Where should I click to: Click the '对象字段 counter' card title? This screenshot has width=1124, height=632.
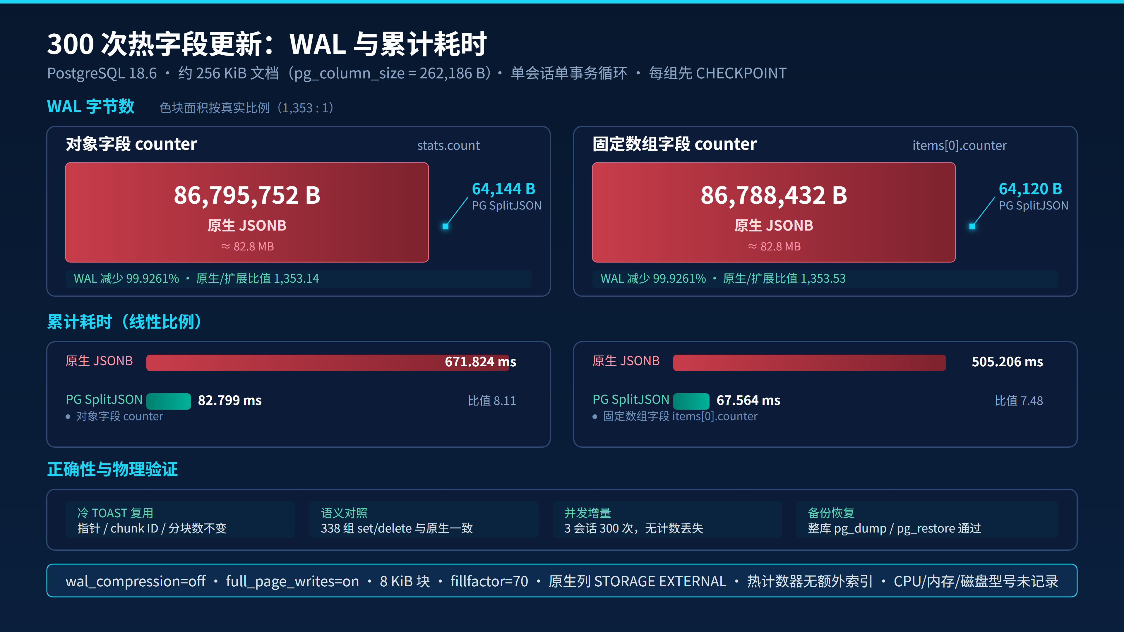click(x=131, y=144)
